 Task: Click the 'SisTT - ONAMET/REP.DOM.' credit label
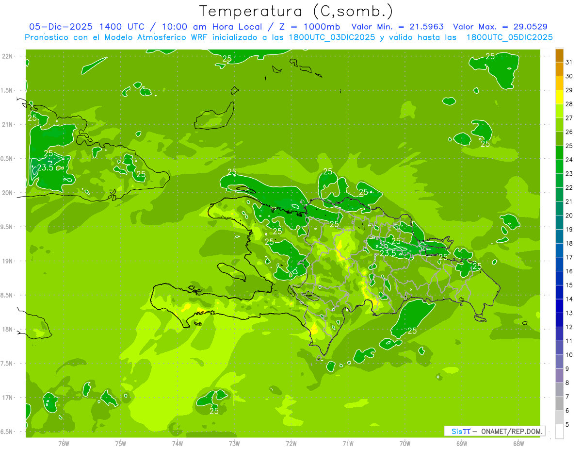click(495, 431)
